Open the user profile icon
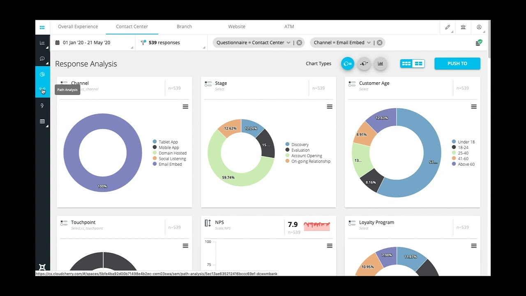 tap(479, 27)
